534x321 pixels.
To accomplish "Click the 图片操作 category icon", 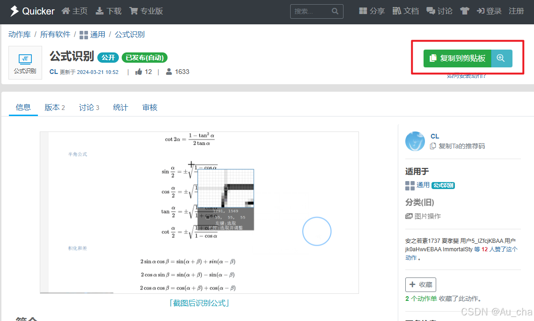I will [410, 216].
